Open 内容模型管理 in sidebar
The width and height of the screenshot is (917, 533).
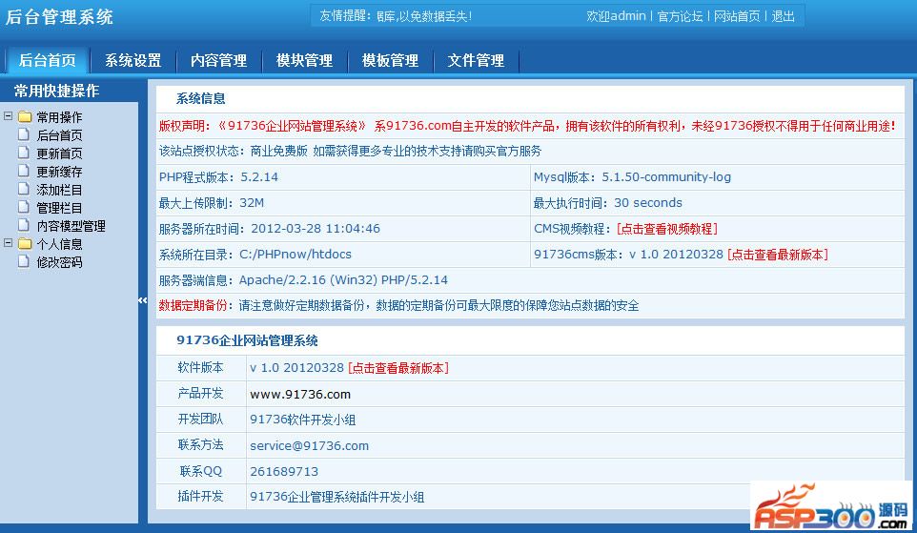point(71,226)
